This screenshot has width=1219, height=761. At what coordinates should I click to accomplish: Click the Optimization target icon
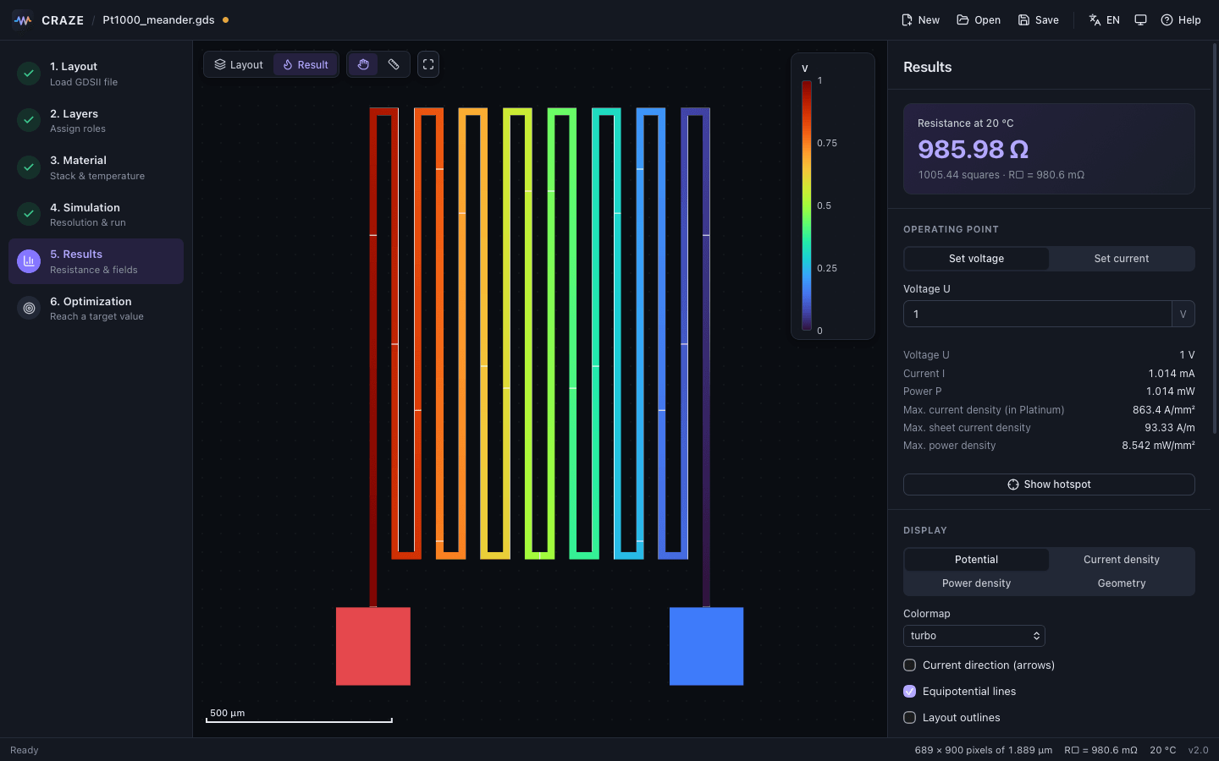(29, 308)
